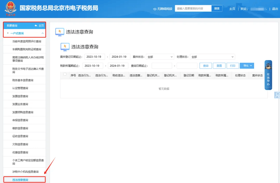The height and width of the screenshot is (183, 280).
Task: Select 欠税信息查询 in sidebar
Action: (x=24, y=144)
